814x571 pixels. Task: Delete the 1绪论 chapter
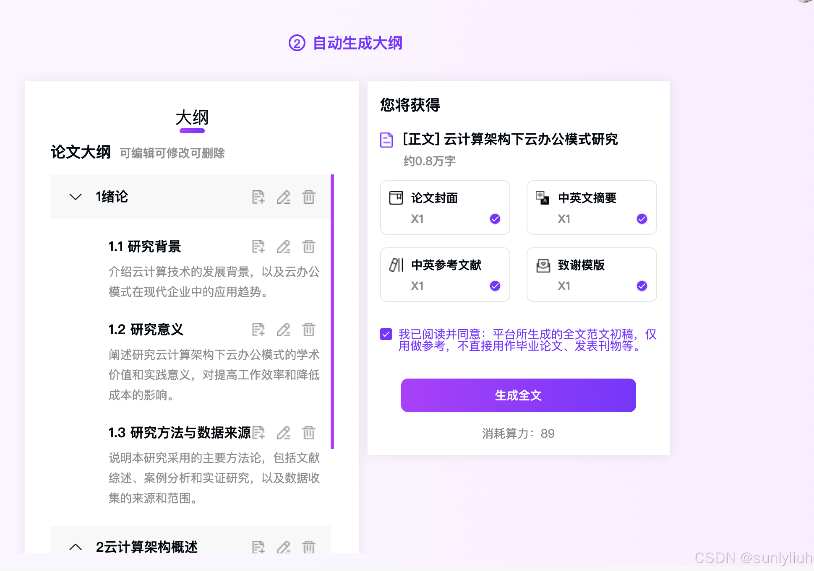click(x=309, y=197)
